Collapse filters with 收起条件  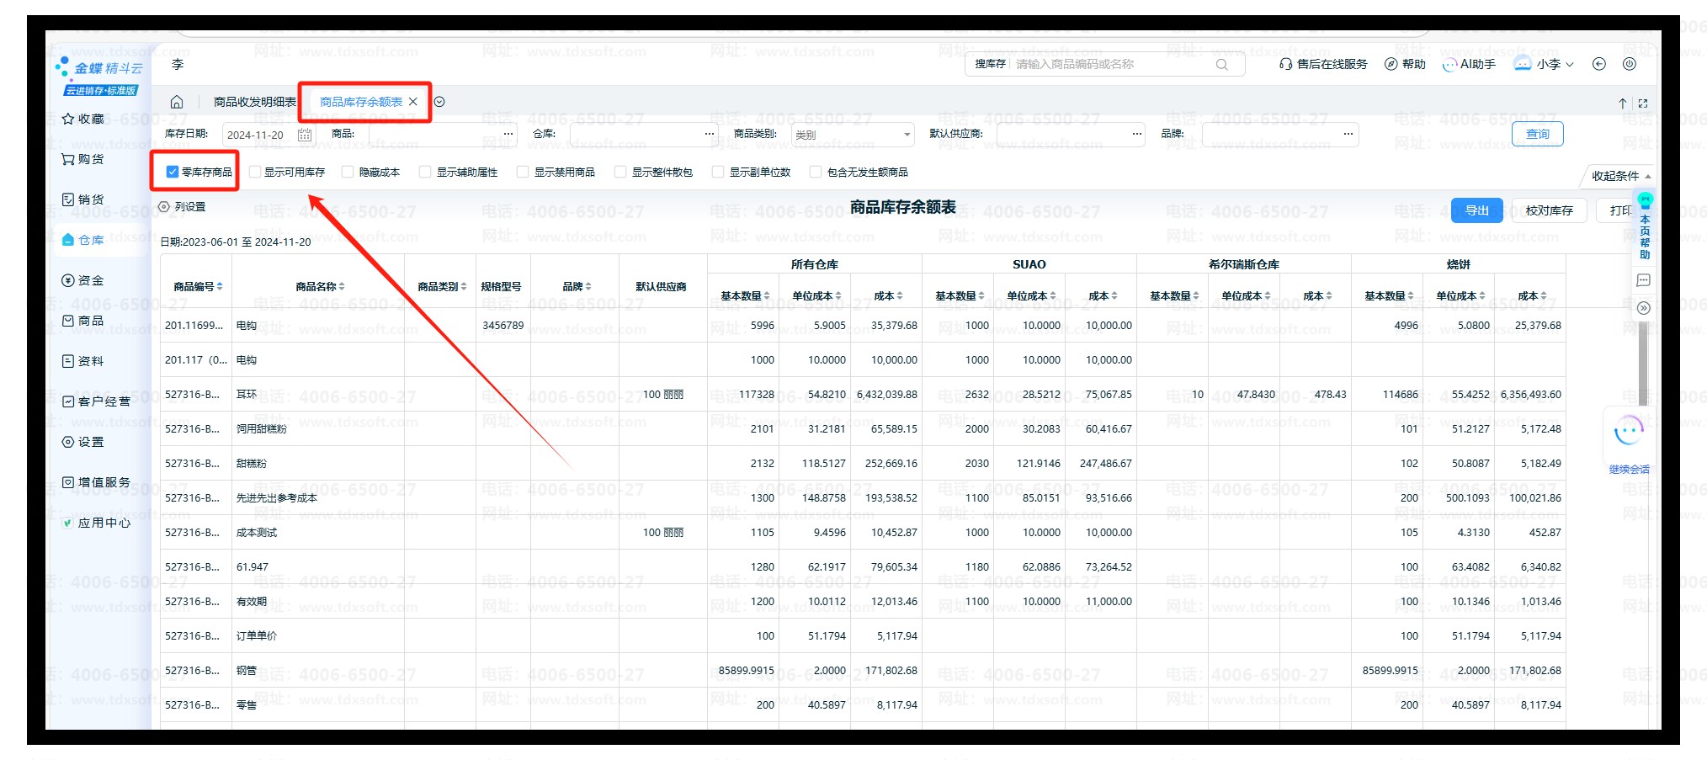tap(1619, 176)
